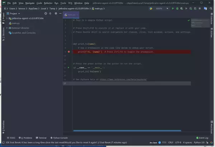Start debugging with the green bug icon
Screen dimensions: 215x147
coord(177,9)
